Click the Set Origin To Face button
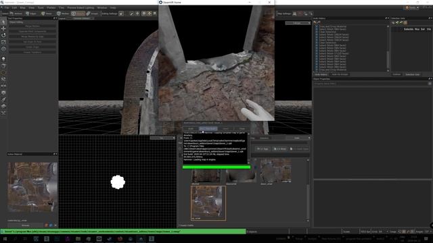The image size is (433, 243). pyautogui.click(x=32, y=42)
